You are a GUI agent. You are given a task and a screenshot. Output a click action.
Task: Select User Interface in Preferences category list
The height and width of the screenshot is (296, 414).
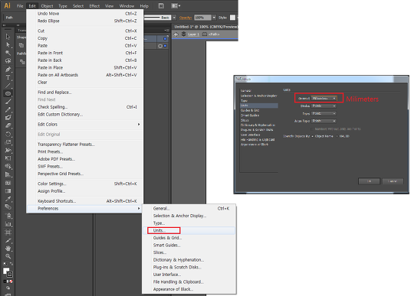point(251,135)
